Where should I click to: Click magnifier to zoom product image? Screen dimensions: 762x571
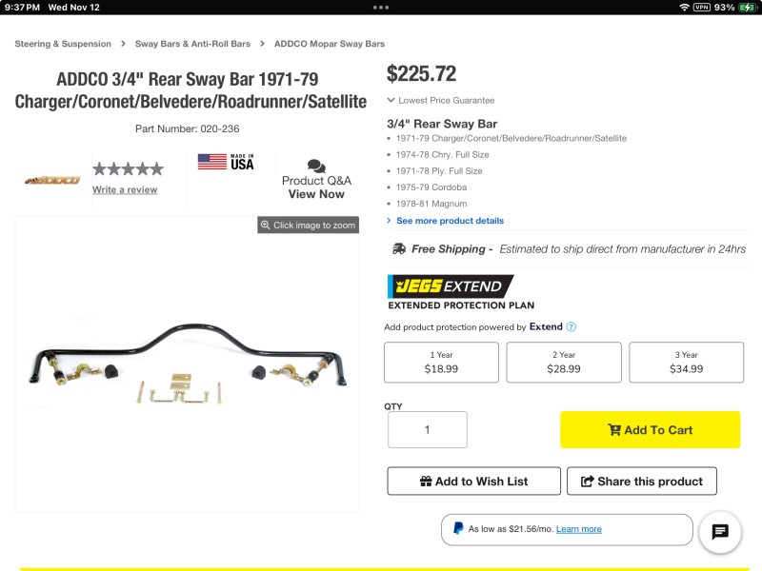[x=266, y=226]
